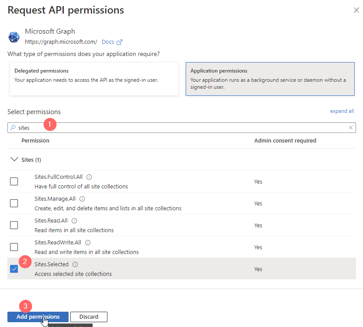Click info icon next to Sites.Selected

click(x=75, y=264)
